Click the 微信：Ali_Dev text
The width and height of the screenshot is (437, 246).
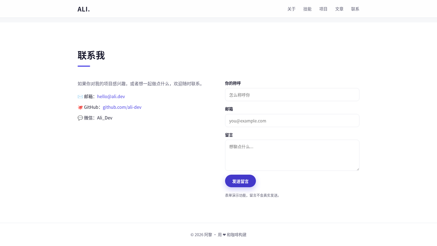pyautogui.click(x=98, y=118)
